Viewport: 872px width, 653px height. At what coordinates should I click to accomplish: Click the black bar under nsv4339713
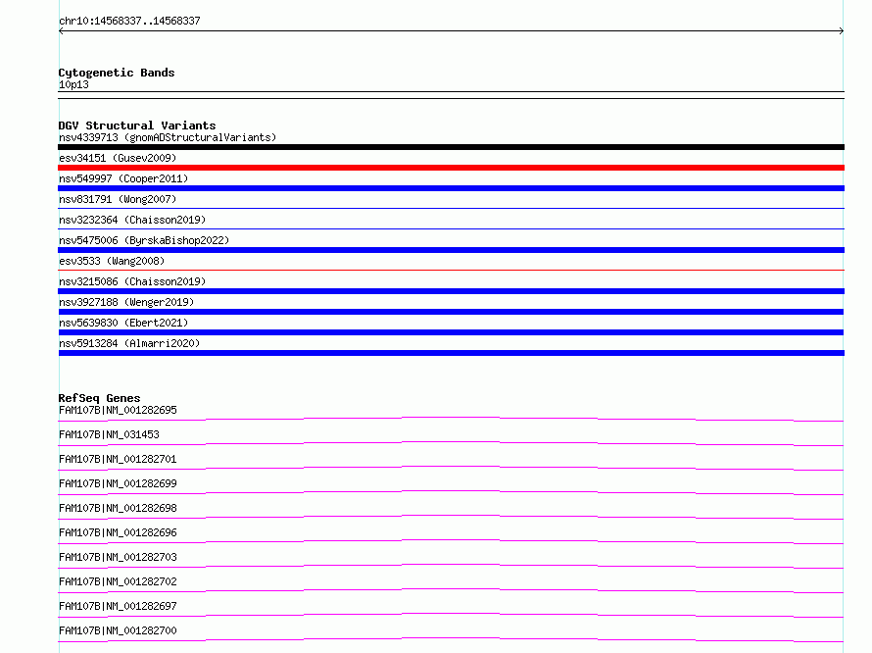tap(451, 147)
